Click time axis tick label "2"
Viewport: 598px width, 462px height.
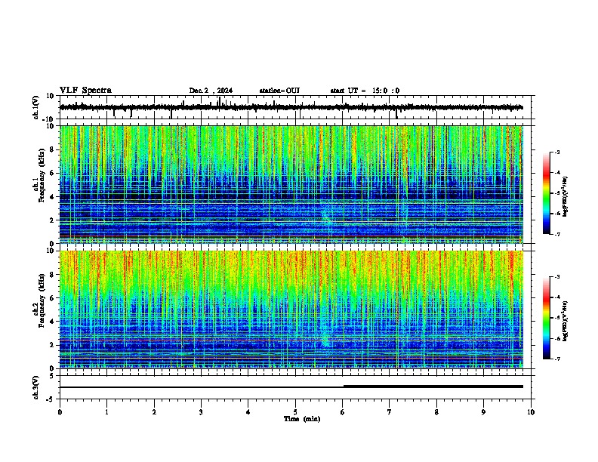pyautogui.click(x=154, y=412)
